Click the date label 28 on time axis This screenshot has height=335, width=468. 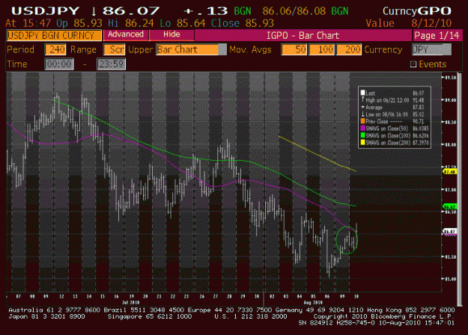click(x=229, y=297)
